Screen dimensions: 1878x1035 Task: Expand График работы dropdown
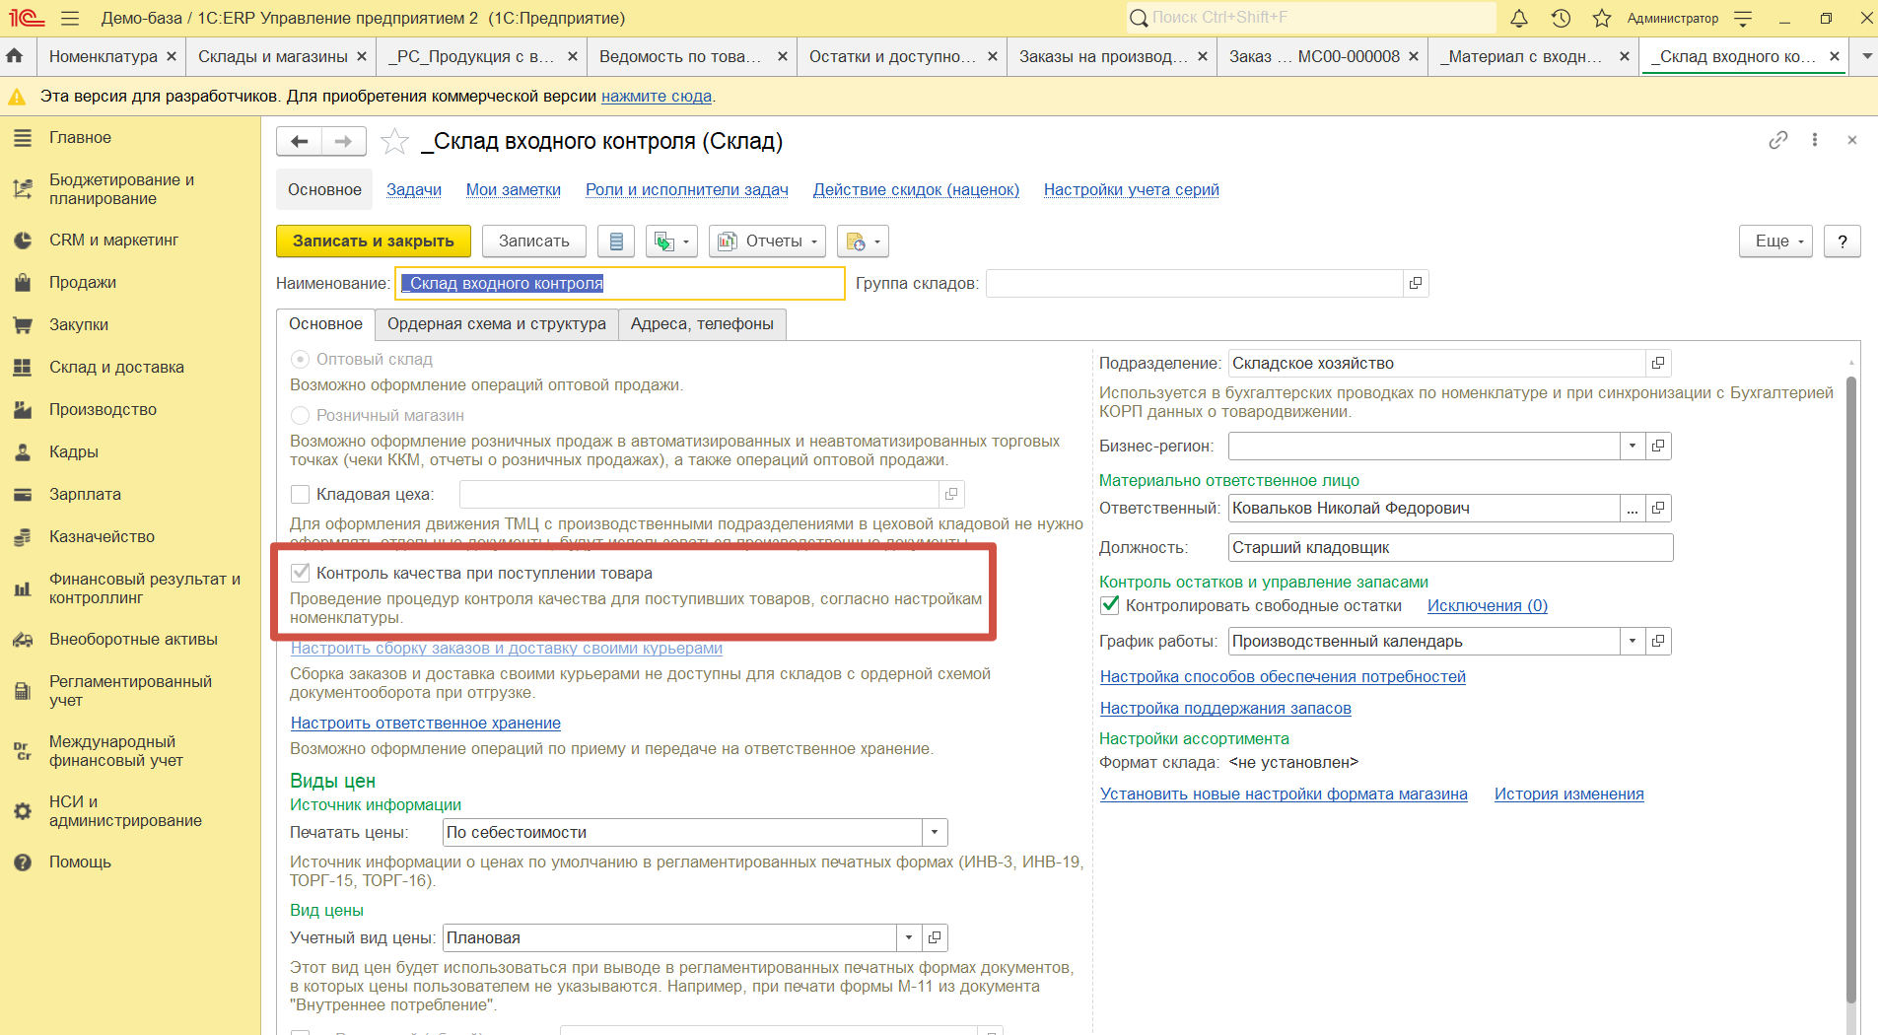1633,642
